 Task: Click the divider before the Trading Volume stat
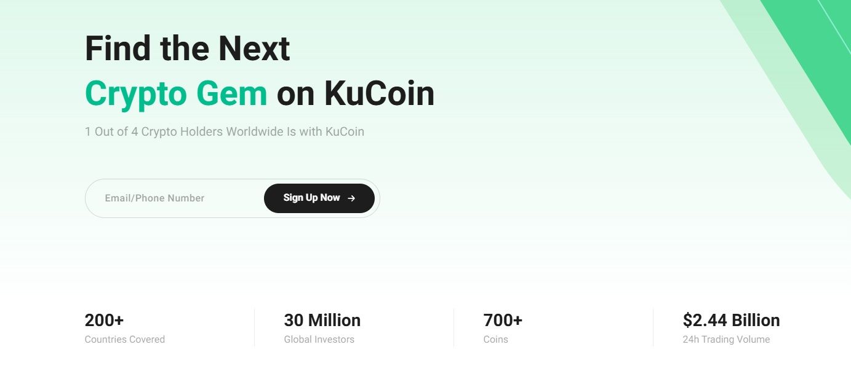click(653, 327)
